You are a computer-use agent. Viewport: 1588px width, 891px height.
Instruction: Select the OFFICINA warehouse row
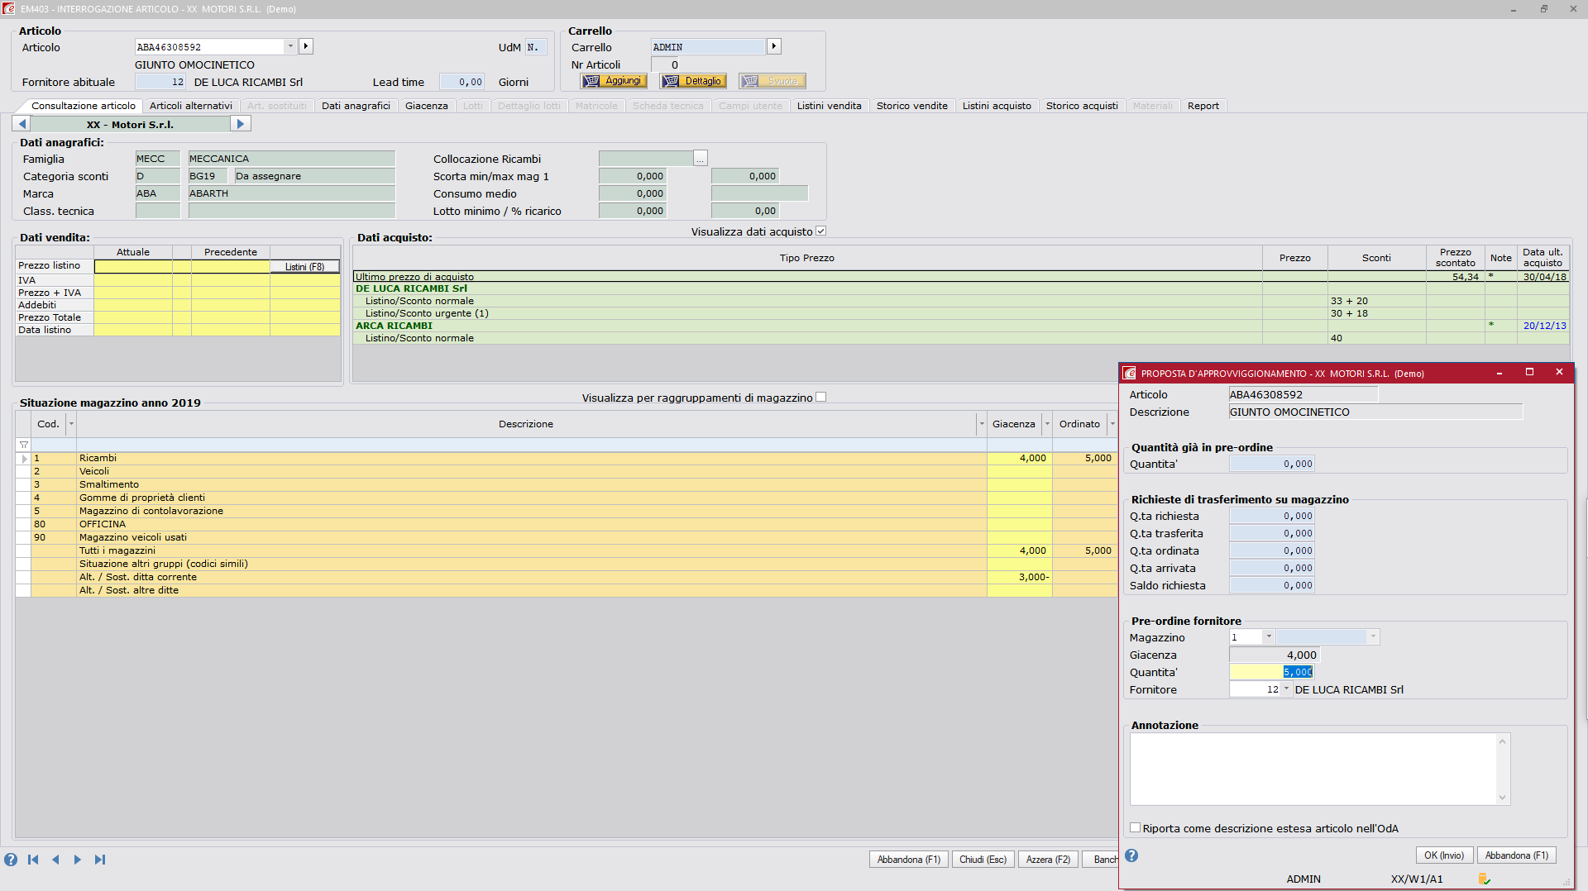coord(567,524)
